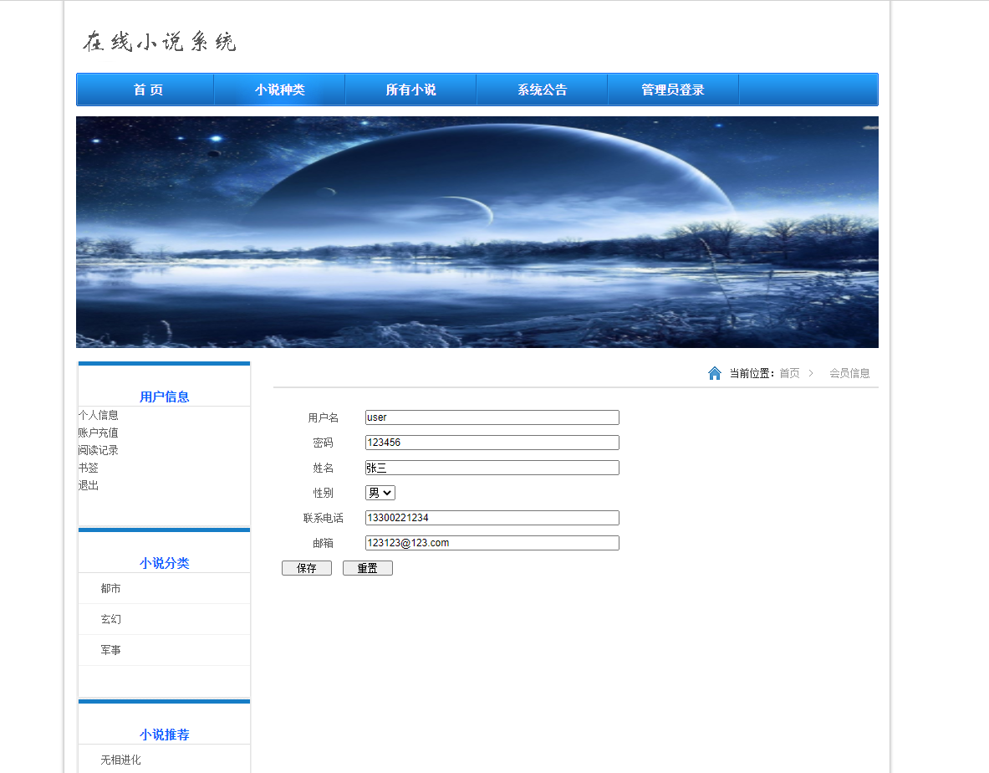Click the 邮箱 email input field
Viewport: 989px width, 773px height.
[x=492, y=543]
